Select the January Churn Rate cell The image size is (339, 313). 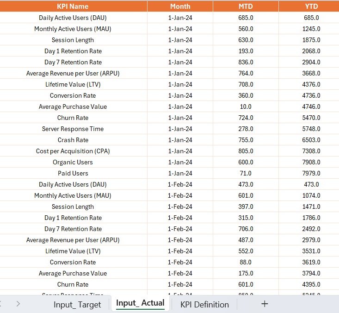click(73, 118)
